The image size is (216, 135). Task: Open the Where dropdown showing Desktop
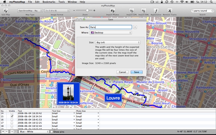[x=110, y=33]
